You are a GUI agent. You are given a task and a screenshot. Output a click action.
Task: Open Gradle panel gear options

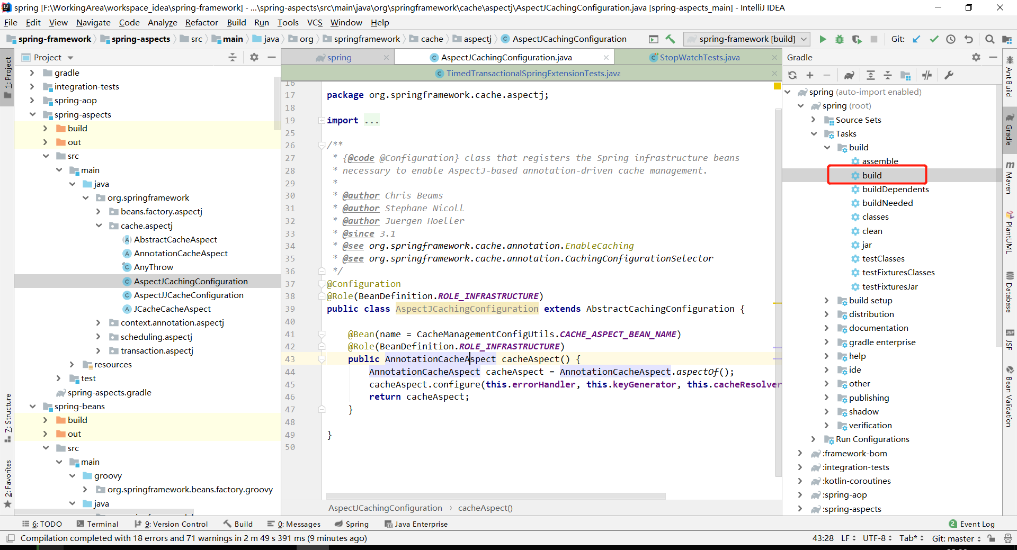coord(976,57)
